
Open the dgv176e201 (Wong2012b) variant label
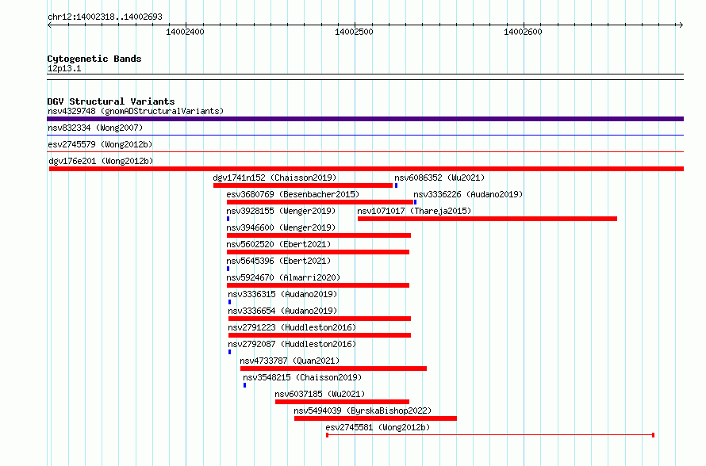(101, 161)
